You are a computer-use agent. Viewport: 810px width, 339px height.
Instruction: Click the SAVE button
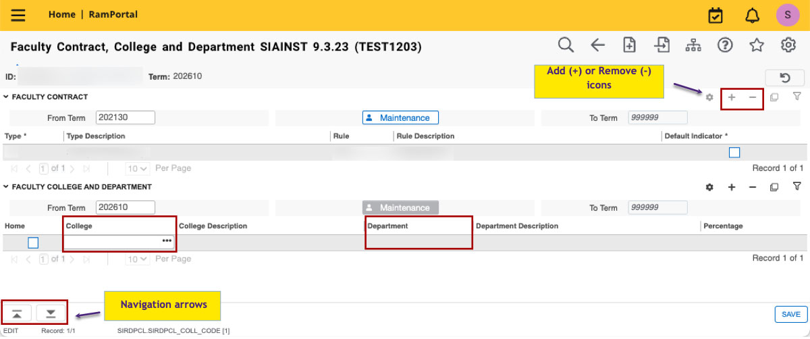(790, 314)
